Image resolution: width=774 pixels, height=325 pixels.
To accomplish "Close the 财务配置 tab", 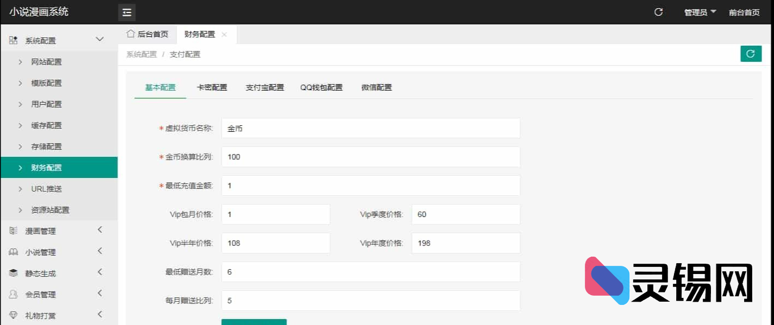I will pos(224,35).
